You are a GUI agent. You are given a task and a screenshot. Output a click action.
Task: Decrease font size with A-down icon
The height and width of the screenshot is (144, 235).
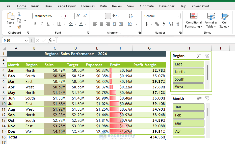(x=85, y=16)
